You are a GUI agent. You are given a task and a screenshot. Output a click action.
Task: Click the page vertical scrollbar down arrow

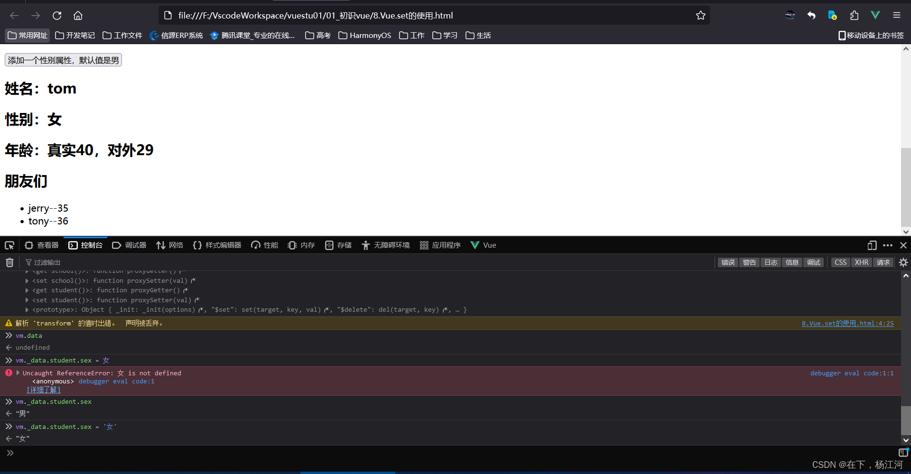pyautogui.click(x=906, y=232)
